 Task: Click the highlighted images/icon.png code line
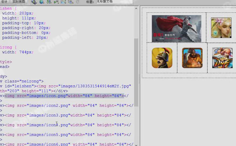pos(64,96)
